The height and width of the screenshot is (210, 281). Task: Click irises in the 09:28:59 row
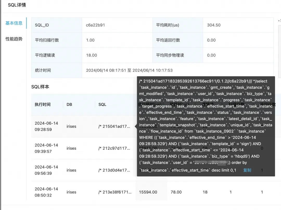click(71, 126)
